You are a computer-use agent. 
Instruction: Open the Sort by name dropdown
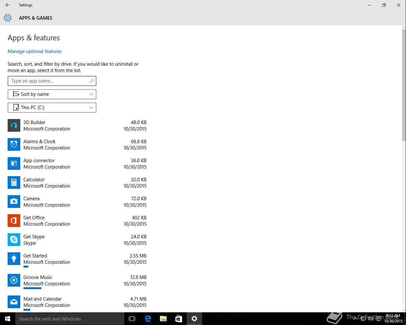pos(52,94)
